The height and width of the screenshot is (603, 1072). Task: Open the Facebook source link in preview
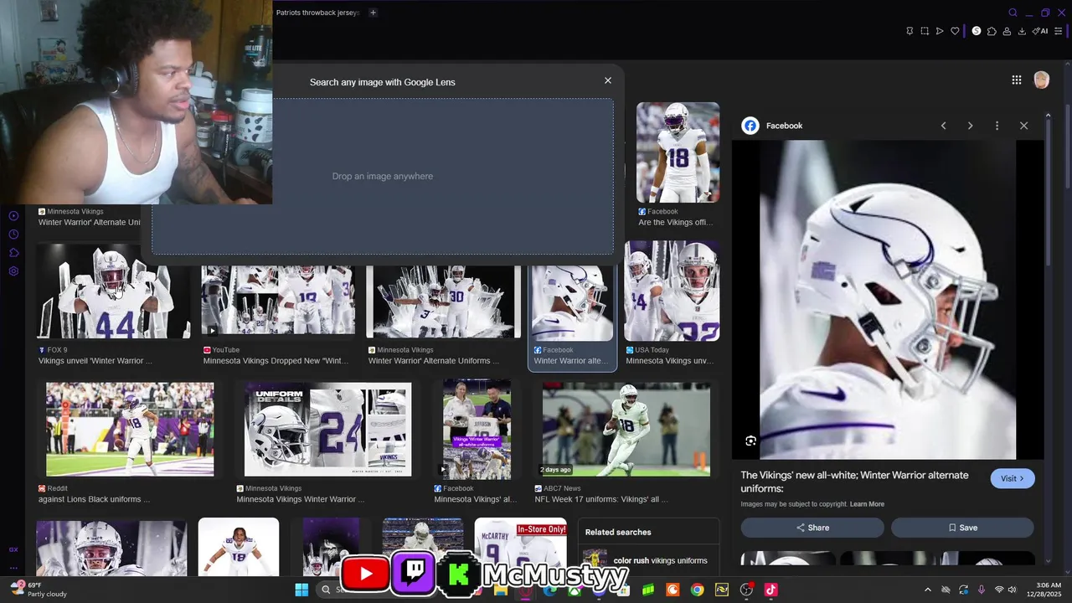(x=773, y=126)
